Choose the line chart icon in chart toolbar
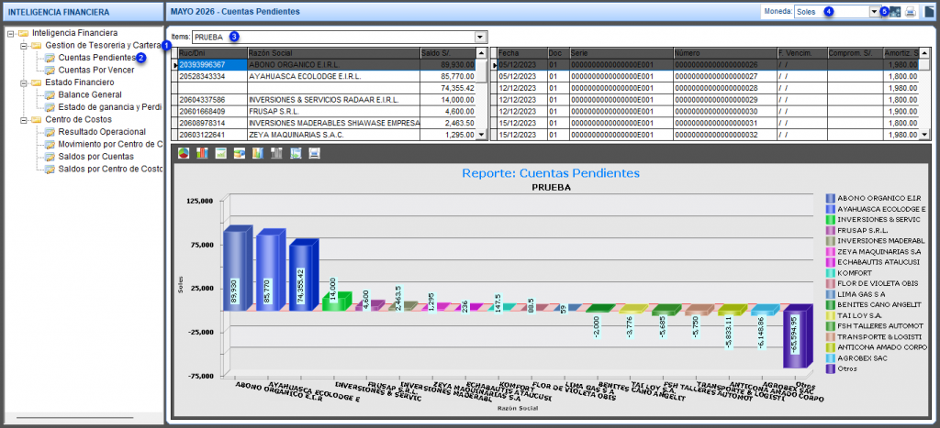This screenshot has width=940, height=428. coord(221,153)
